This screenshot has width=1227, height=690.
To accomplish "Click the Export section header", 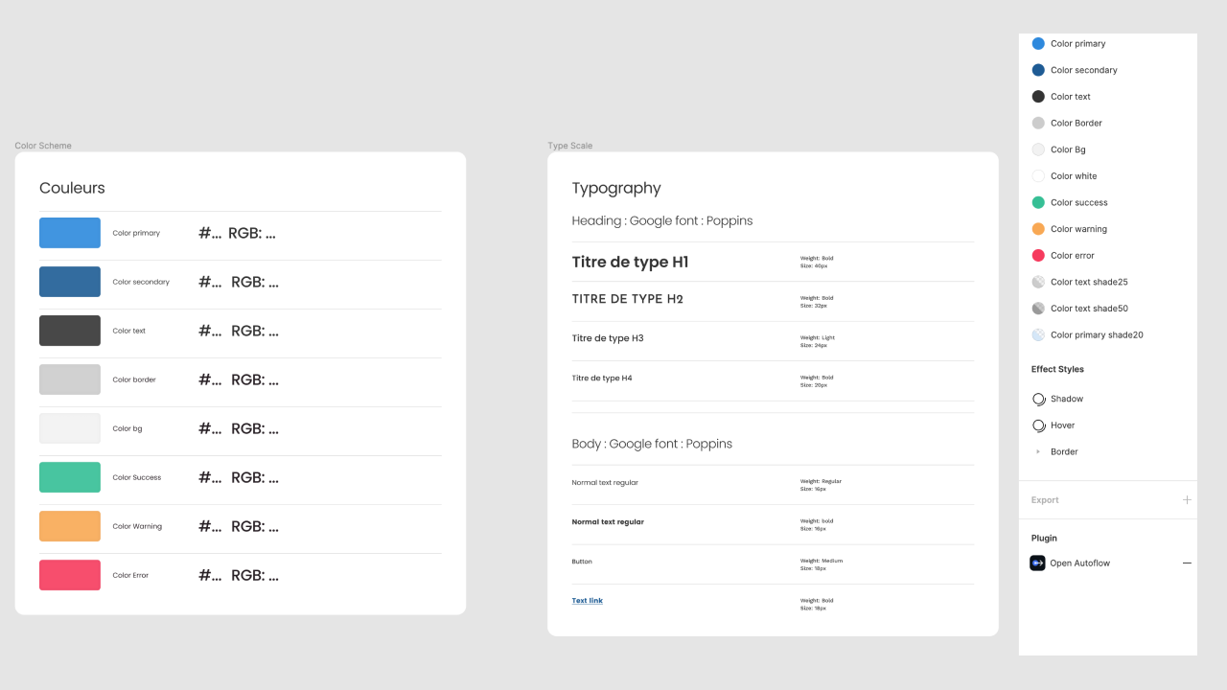I will pyautogui.click(x=1045, y=499).
